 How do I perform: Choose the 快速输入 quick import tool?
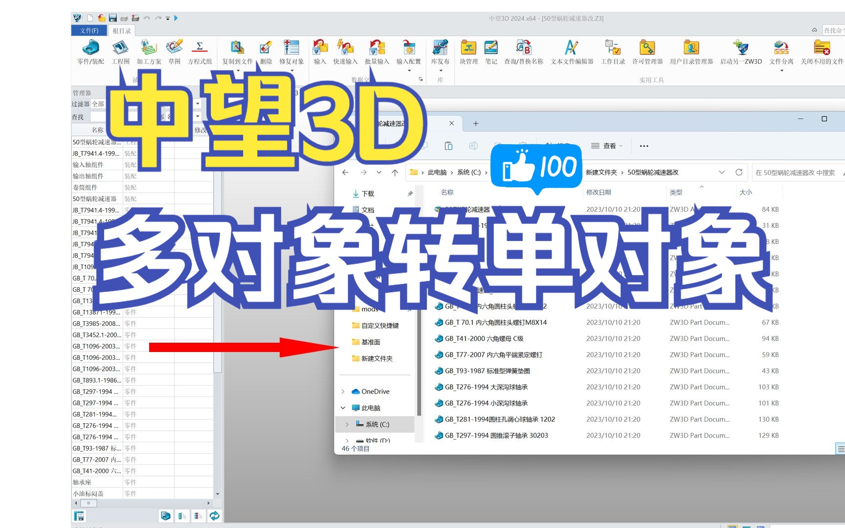coord(345,52)
